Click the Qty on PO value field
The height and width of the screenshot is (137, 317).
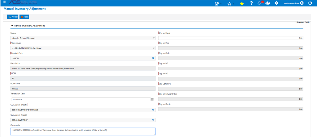click(x=231, y=79)
